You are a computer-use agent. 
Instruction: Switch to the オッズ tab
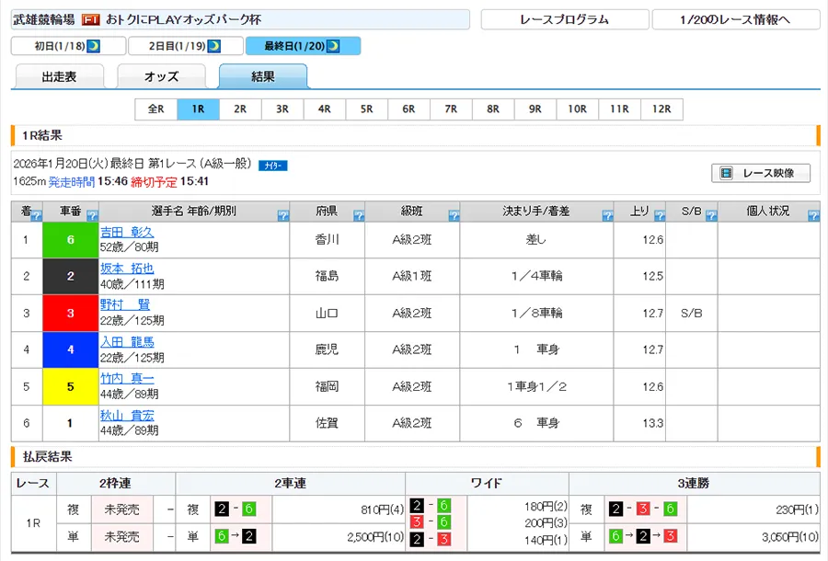point(161,77)
